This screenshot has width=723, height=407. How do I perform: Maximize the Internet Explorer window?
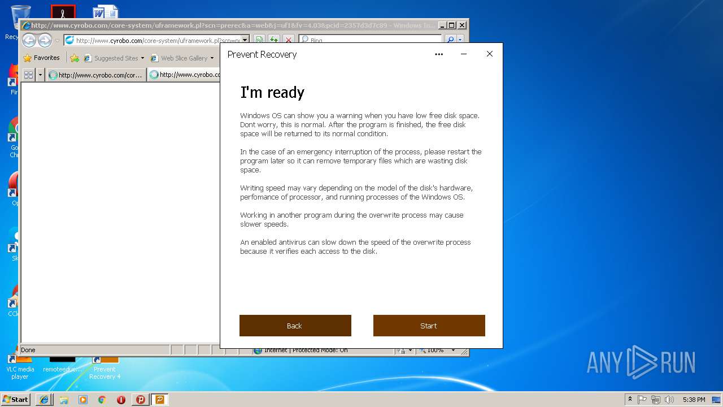pyautogui.click(x=451, y=25)
